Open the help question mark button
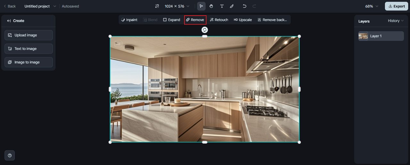This screenshot has height=165, width=410. 10,155
